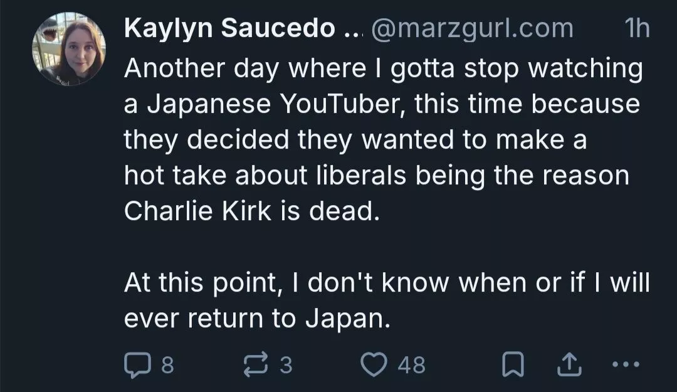Click the line beginning 'At this point, I don't know'

387,283
